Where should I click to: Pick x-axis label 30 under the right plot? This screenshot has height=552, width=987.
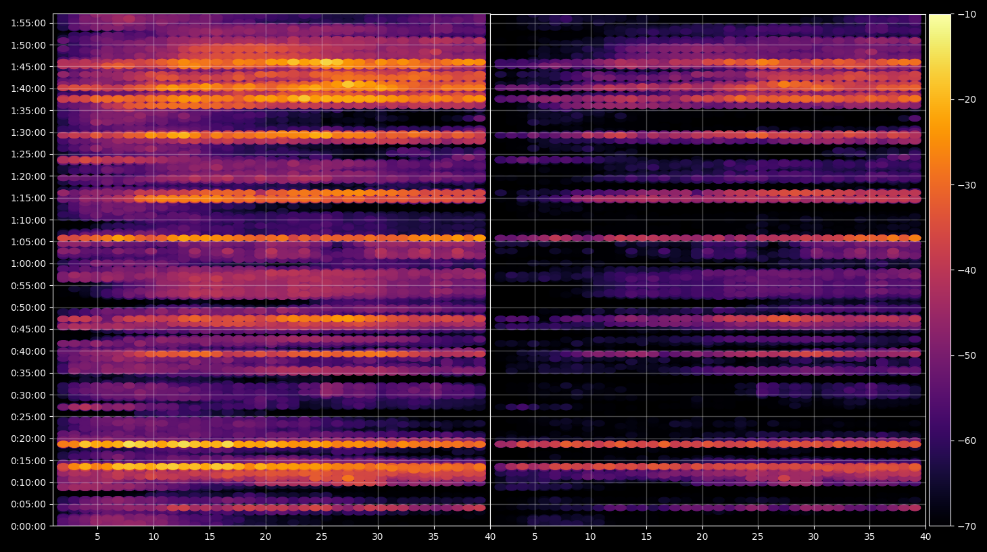(813, 537)
